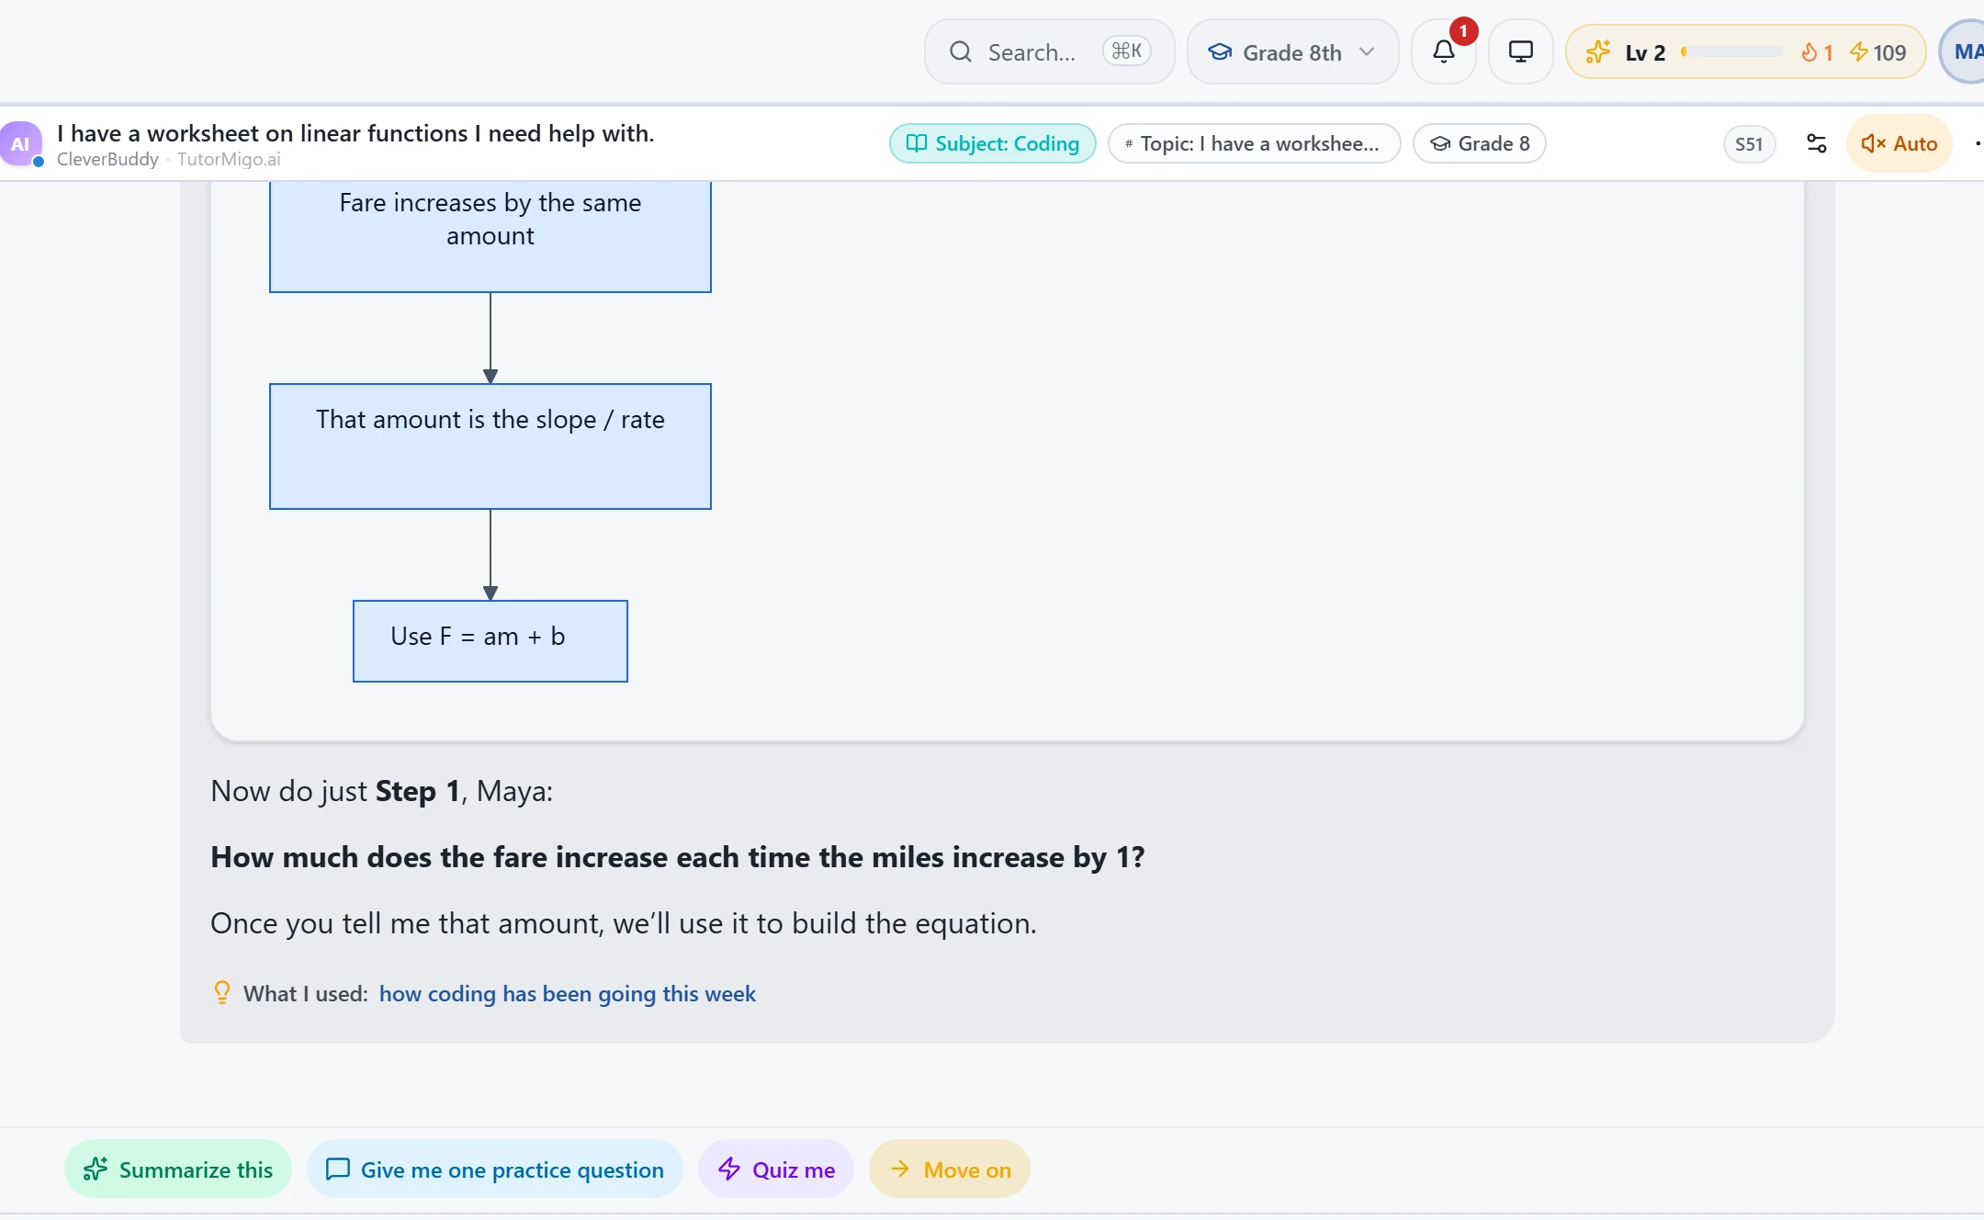The image size is (1984, 1220).
Task: Open the more options ellipsis menu
Action: coord(1978,143)
